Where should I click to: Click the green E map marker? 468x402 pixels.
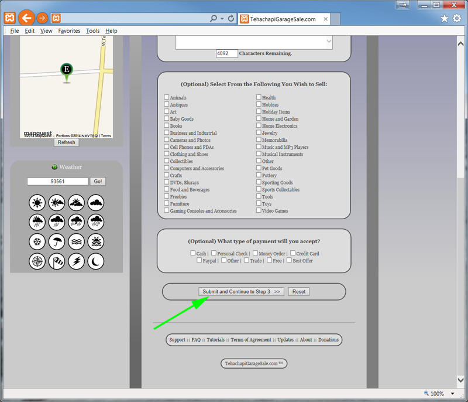coord(67,73)
